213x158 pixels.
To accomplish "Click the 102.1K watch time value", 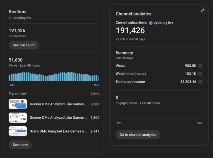I will (191, 74).
